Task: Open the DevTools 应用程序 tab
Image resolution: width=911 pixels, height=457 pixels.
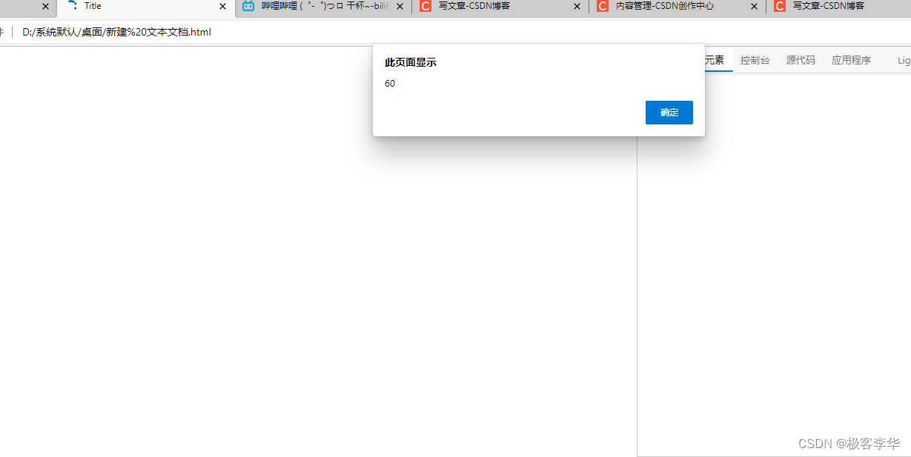Action: 851,61
